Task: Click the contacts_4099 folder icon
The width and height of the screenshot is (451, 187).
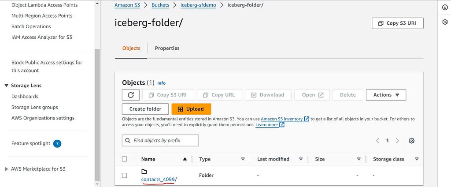Action: tap(144, 172)
